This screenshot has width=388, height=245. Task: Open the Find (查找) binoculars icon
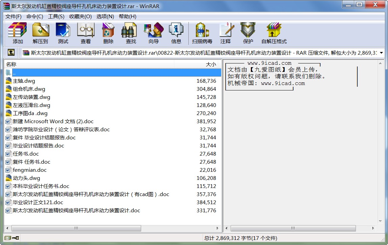[131, 33]
